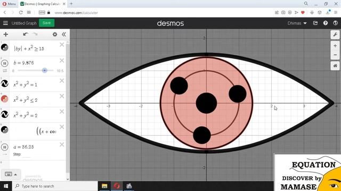Open the Opera speed dial grid
Viewport: 341px width, 191px height.
(x=29, y=13)
